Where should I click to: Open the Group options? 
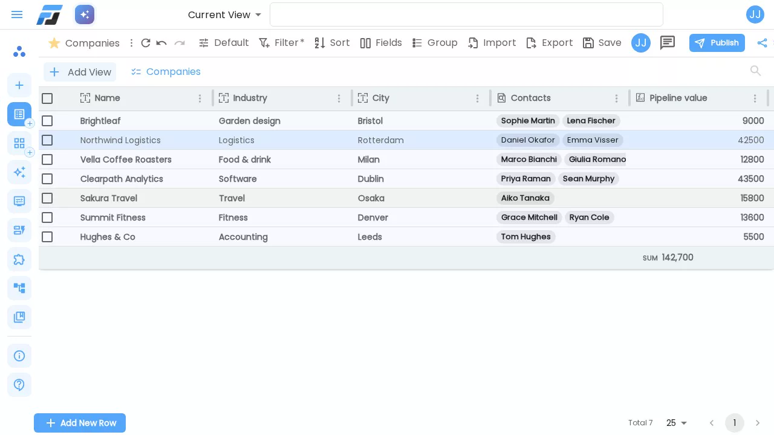coord(435,43)
